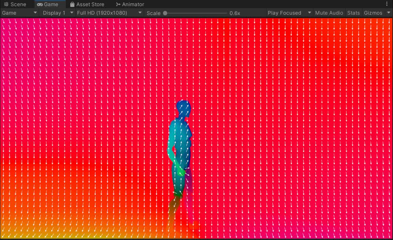Click the Game tab controller icon
The width and height of the screenshot is (393, 240).
40,4
